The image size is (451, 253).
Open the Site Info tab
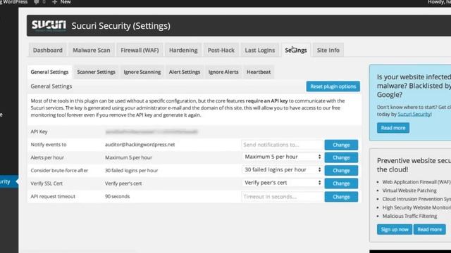tap(328, 50)
